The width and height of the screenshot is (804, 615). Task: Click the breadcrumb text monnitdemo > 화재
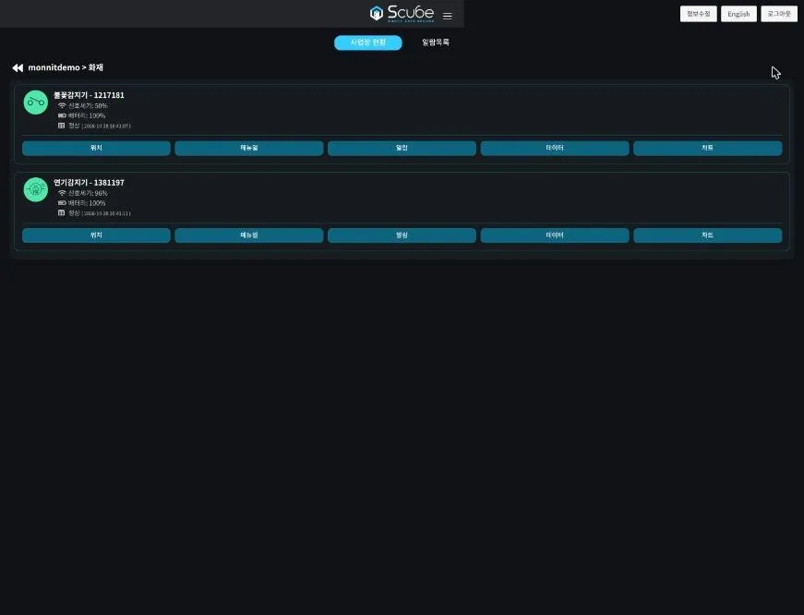click(x=66, y=67)
